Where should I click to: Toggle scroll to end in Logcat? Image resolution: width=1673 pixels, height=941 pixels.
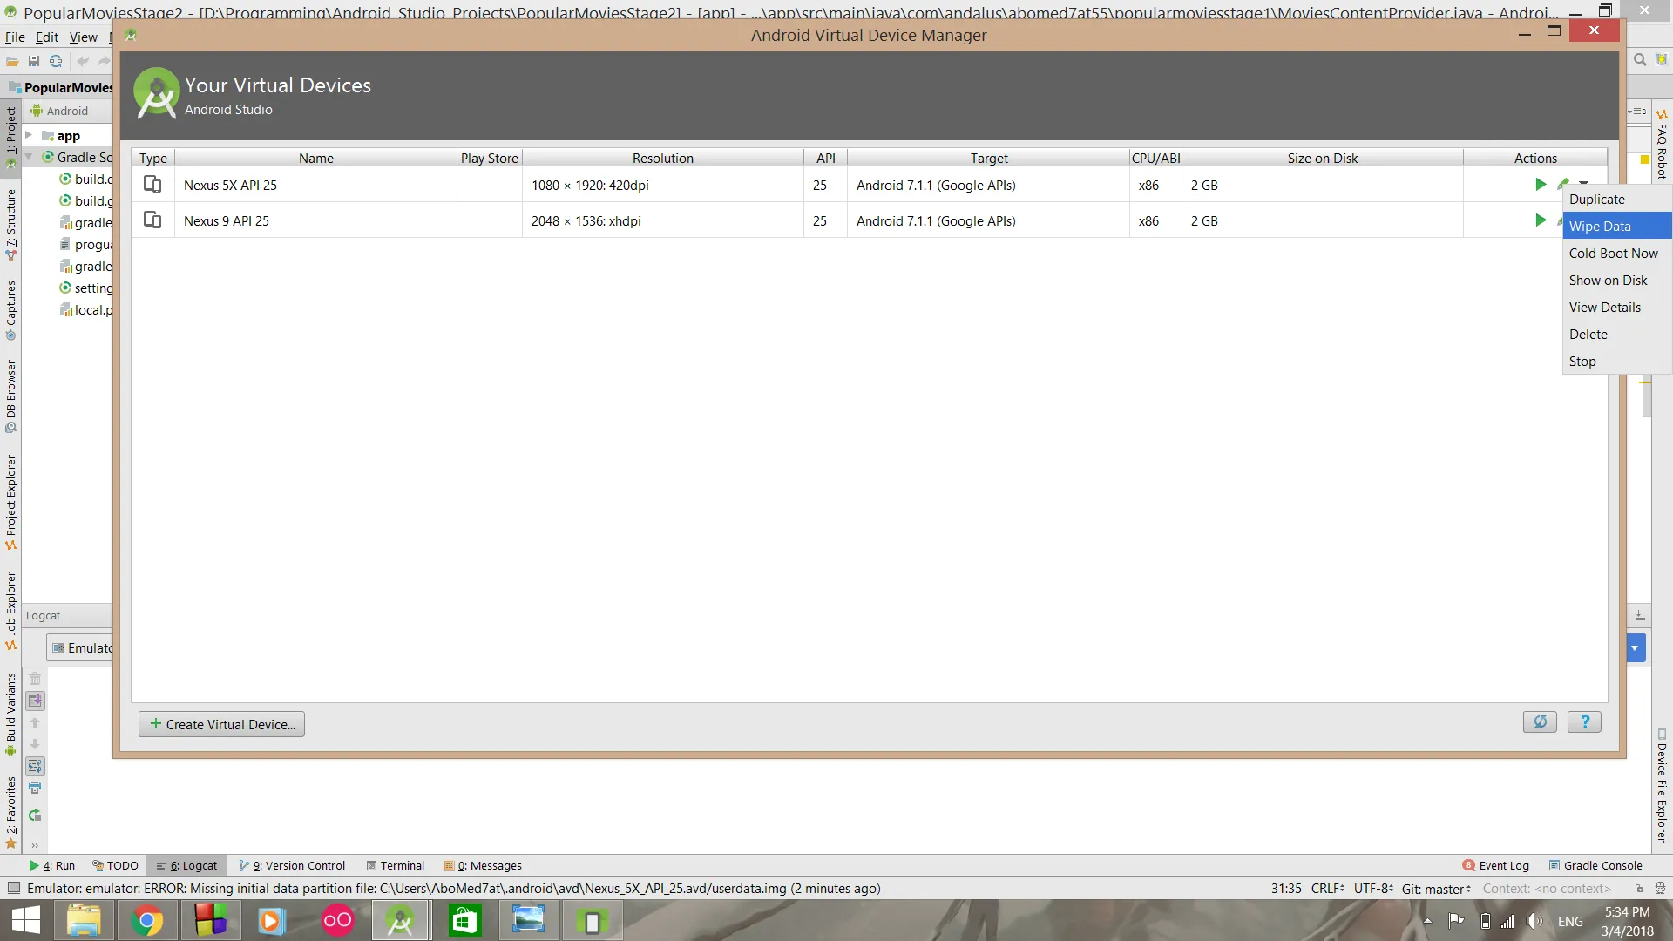[35, 701]
